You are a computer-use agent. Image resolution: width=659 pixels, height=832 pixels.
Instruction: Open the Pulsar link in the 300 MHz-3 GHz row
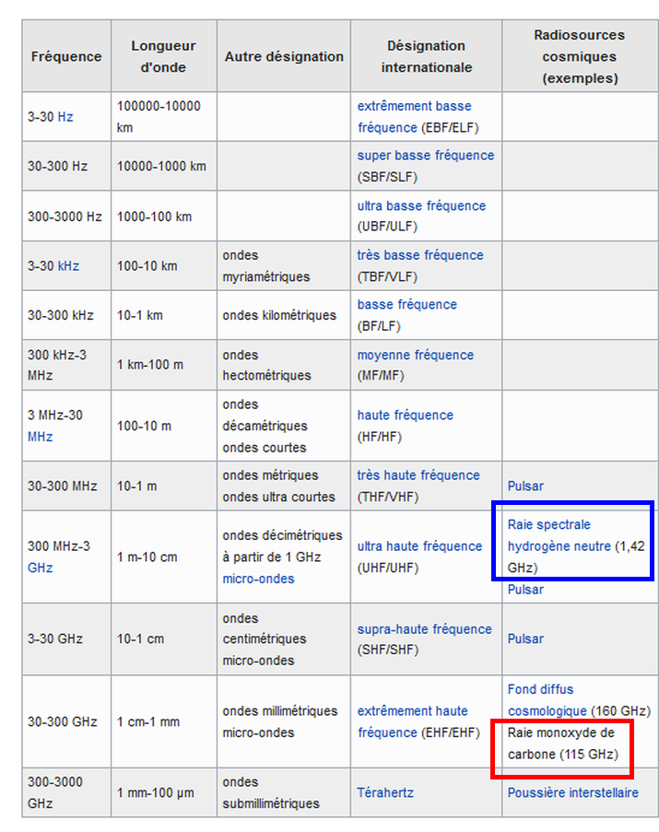point(526,590)
